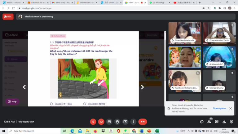The height and width of the screenshot is (134, 238).
Task: Open the meeting details info icon
Action: (x=202, y=122)
